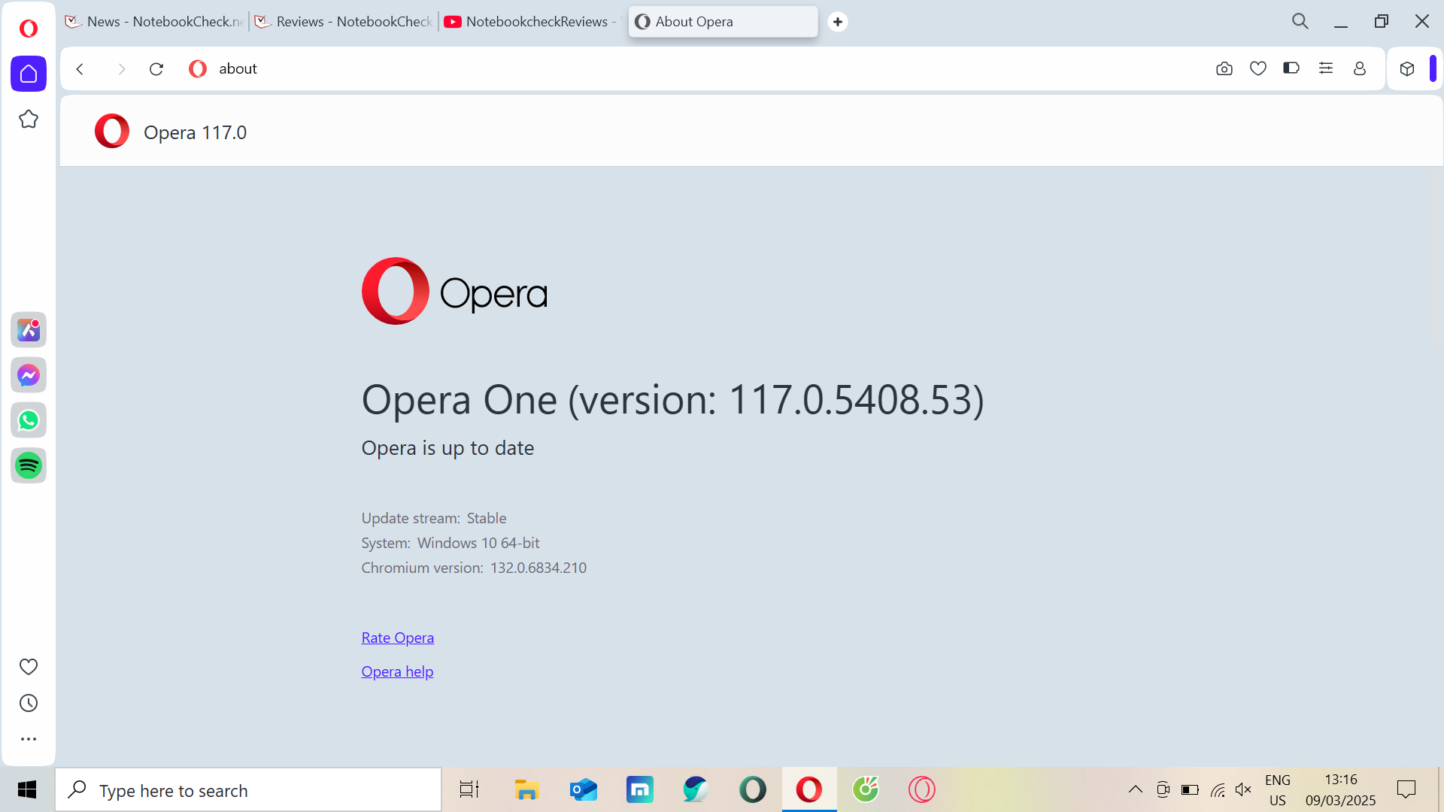Open the Opera help link
The height and width of the screenshot is (812, 1444).
coord(397,671)
